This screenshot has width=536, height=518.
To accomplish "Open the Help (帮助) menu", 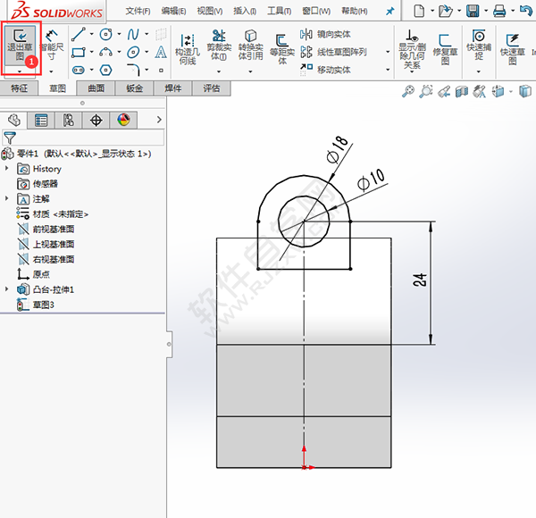I will pyautogui.click(x=355, y=12).
